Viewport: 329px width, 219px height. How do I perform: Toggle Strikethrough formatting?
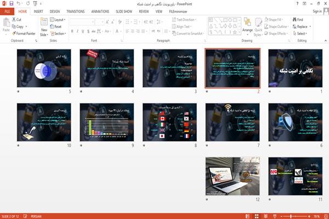click(94, 31)
